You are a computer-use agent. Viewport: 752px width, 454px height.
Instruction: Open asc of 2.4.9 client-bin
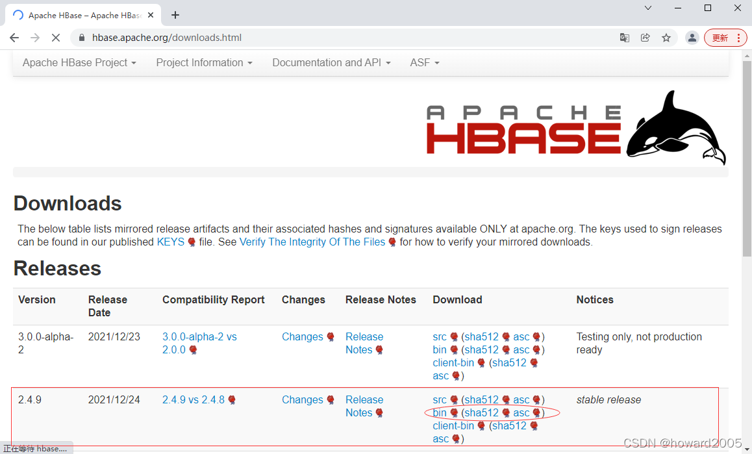click(441, 438)
